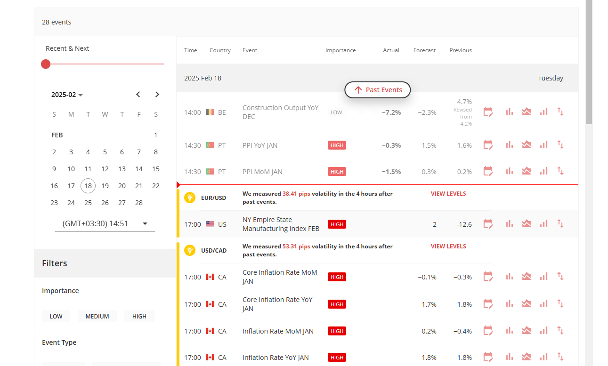This screenshot has height=366, width=608.
Task: Click up-down arrows icon for PPI YoY JAN
Action: point(560,145)
